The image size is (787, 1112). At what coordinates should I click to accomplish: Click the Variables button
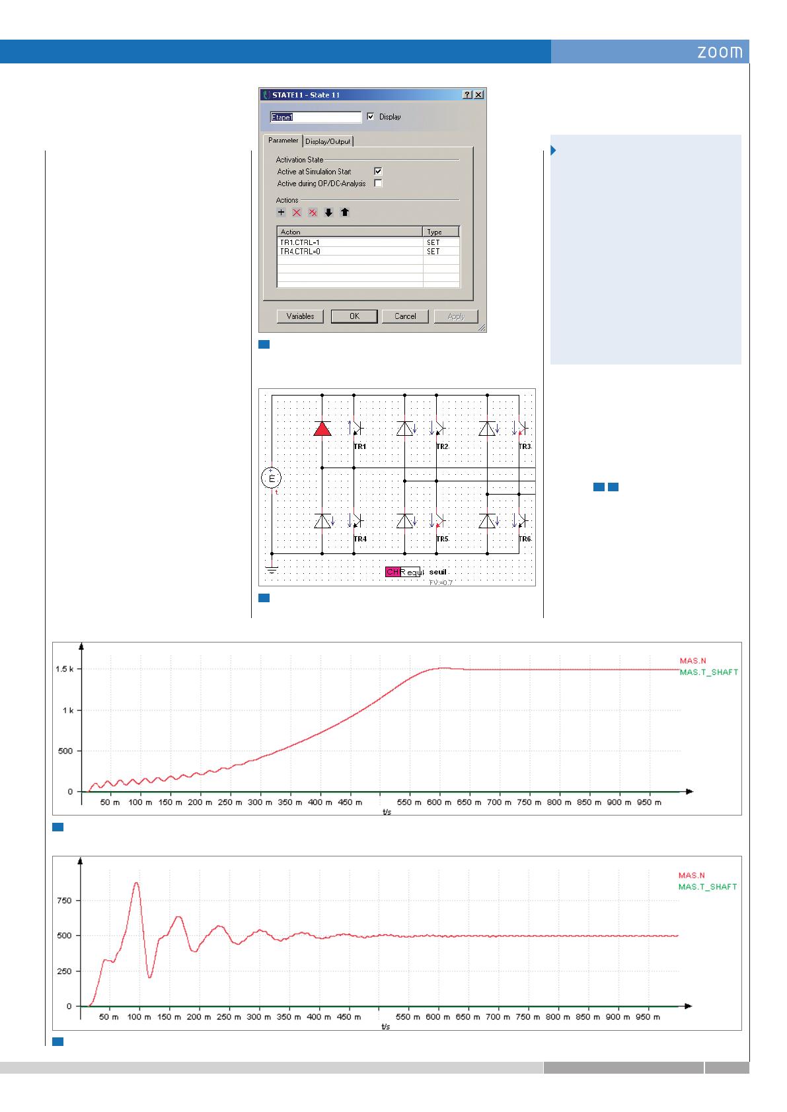[x=300, y=316]
